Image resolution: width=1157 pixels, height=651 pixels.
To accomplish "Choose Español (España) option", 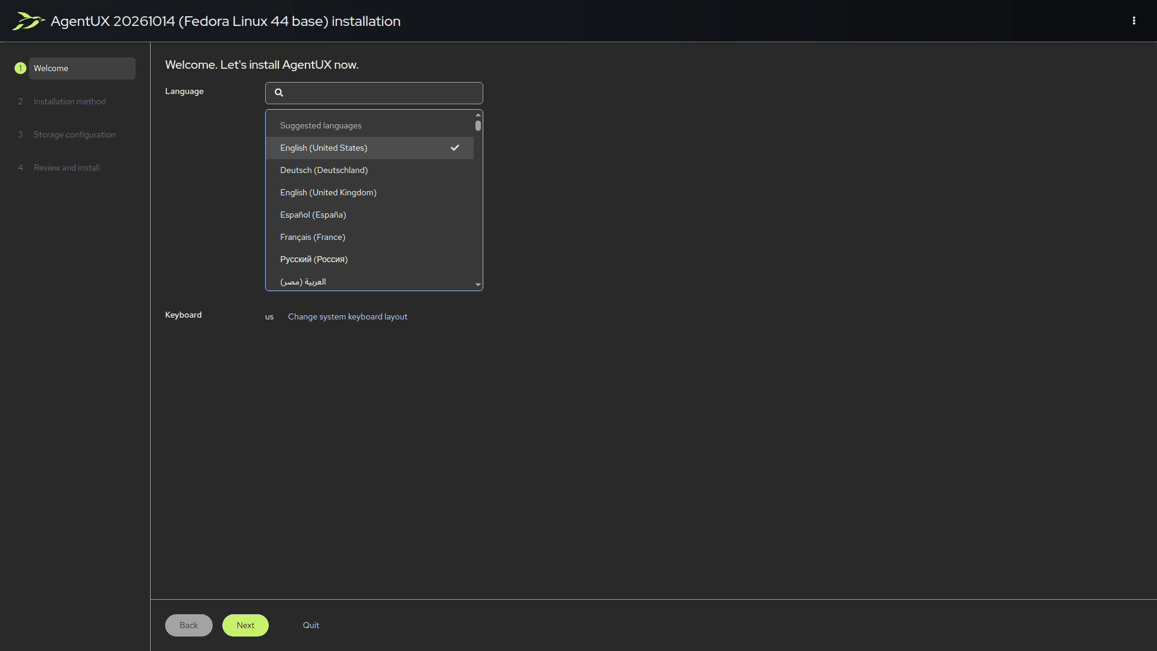I will point(369,215).
